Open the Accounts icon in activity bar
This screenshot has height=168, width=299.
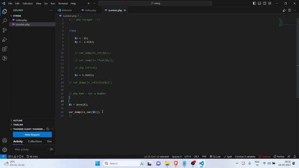coord(5,140)
